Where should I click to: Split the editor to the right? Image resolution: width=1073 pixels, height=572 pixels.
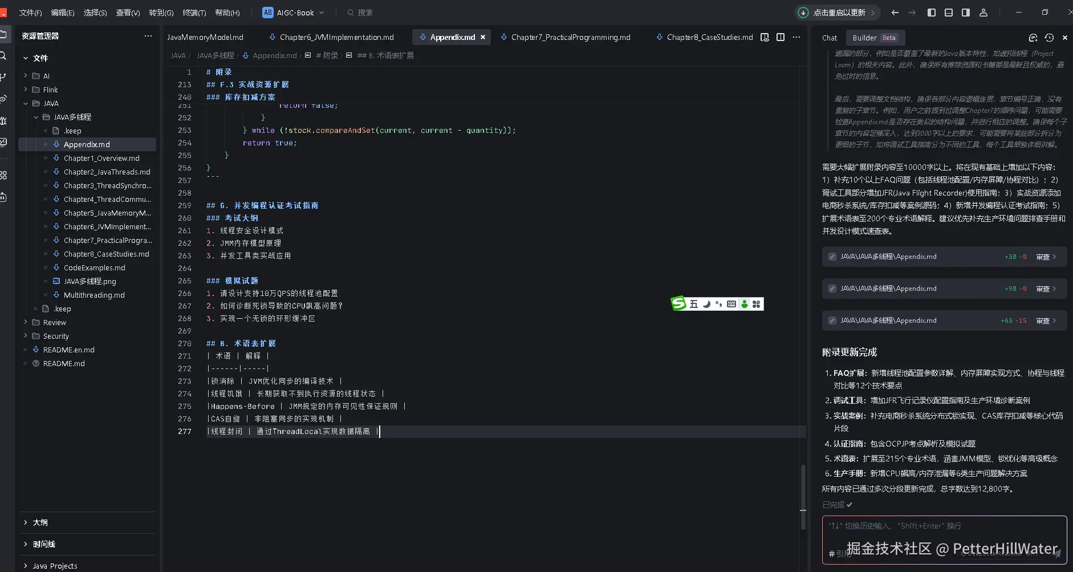(x=781, y=37)
